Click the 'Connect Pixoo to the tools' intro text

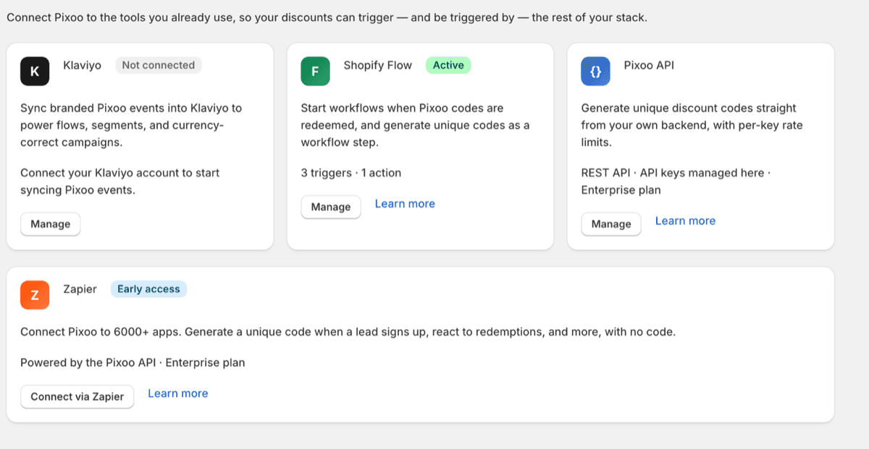pyautogui.click(x=327, y=17)
